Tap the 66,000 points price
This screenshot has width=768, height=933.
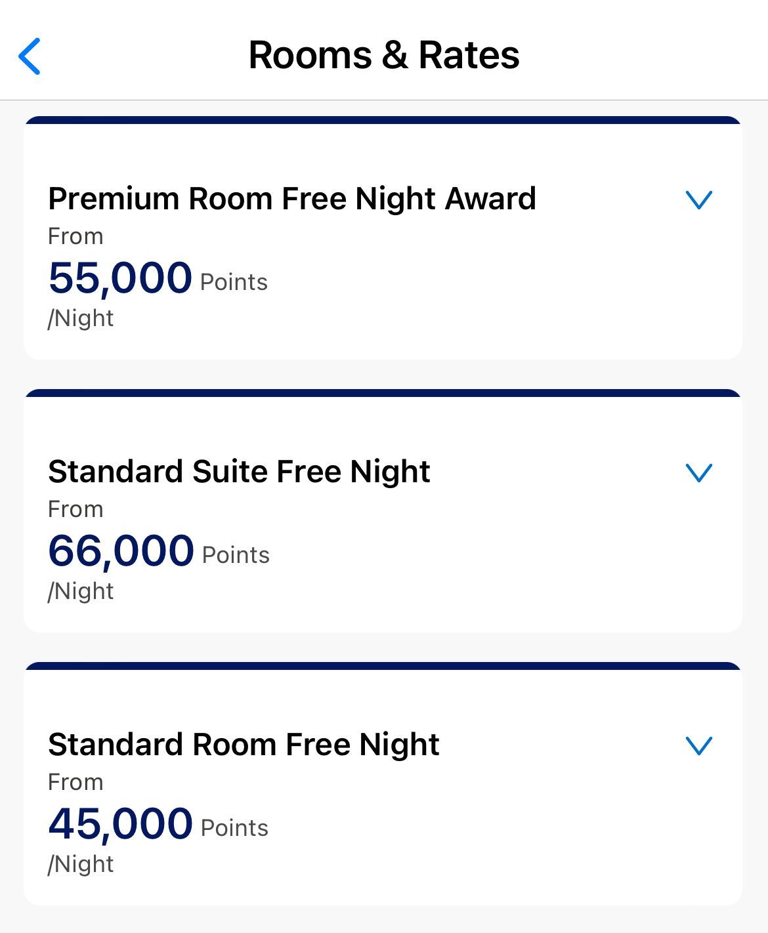pyautogui.click(x=121, y=550)
